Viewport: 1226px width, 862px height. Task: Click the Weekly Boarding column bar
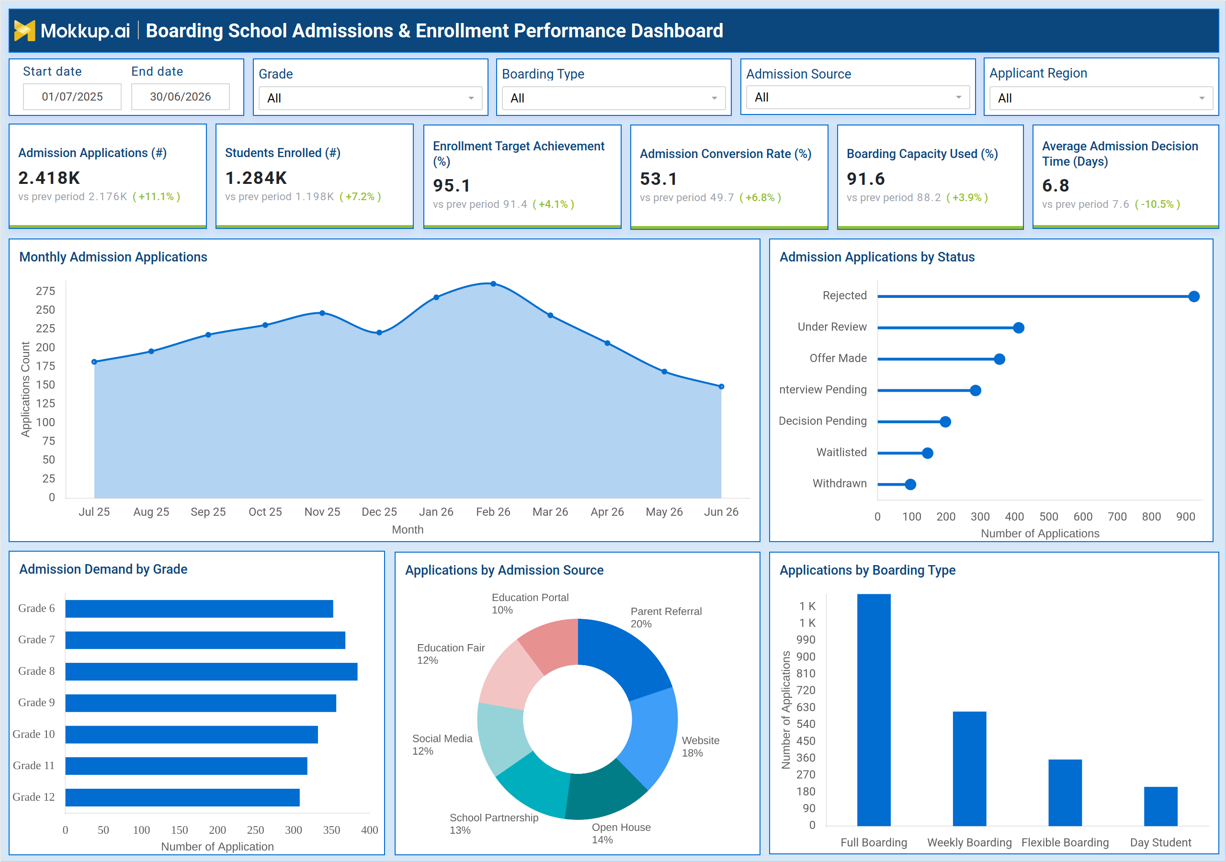tap(969, 769)
